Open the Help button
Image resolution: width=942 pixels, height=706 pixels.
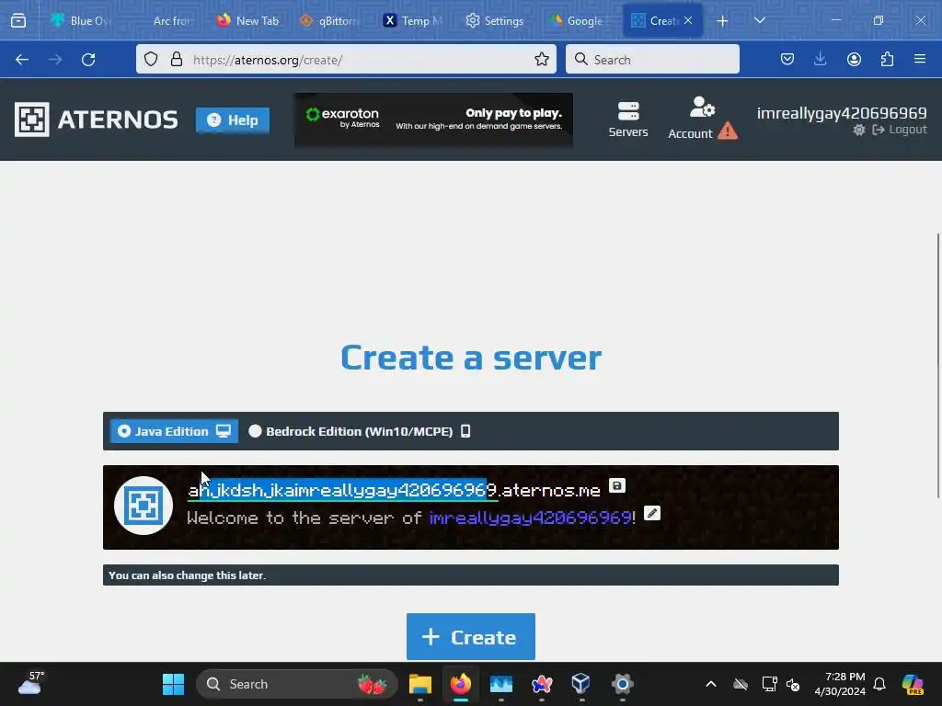[233, 120]
